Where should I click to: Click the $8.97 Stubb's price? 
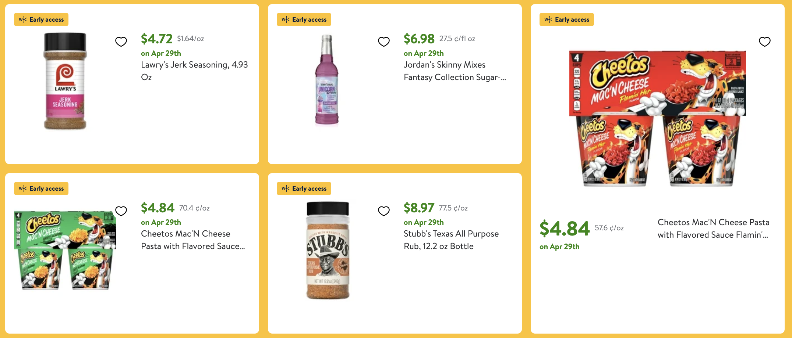419,208
